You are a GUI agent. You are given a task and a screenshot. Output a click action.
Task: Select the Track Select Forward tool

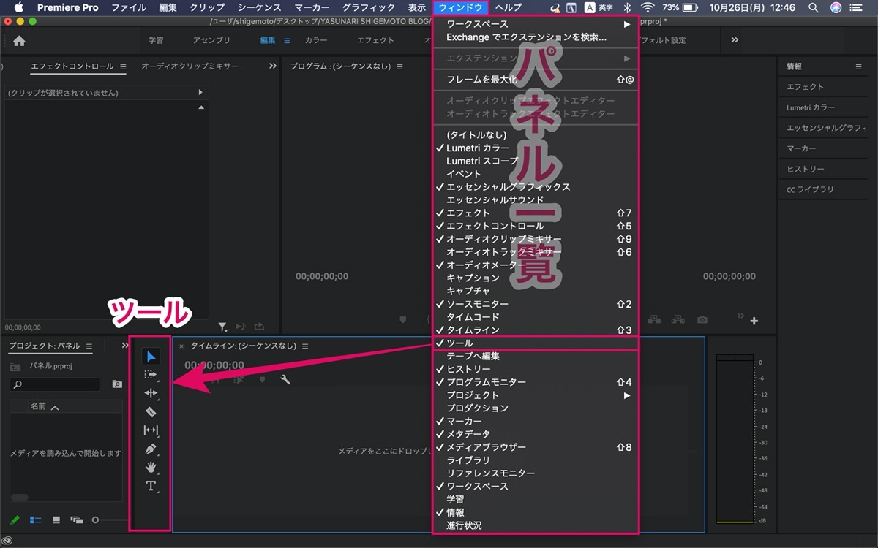(151, 375)
